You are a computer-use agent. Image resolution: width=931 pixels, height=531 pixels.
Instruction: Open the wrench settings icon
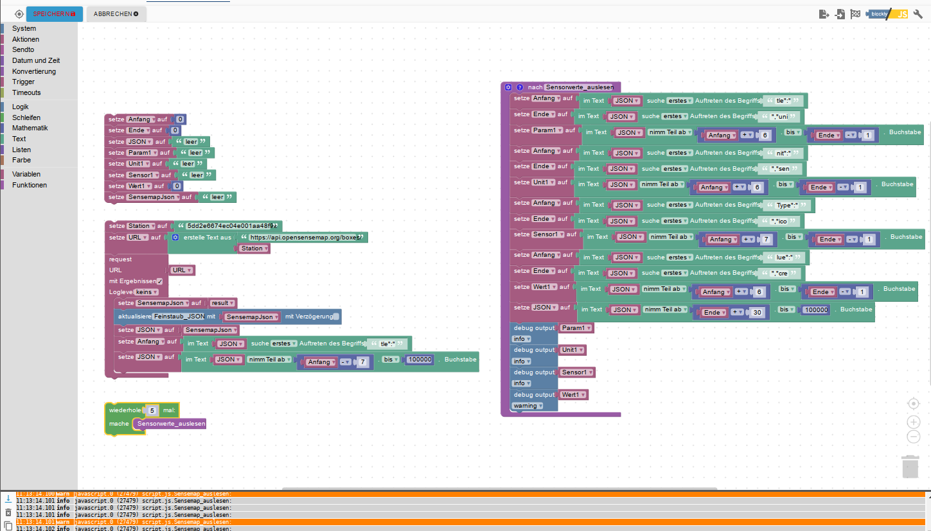coord(918,13)
